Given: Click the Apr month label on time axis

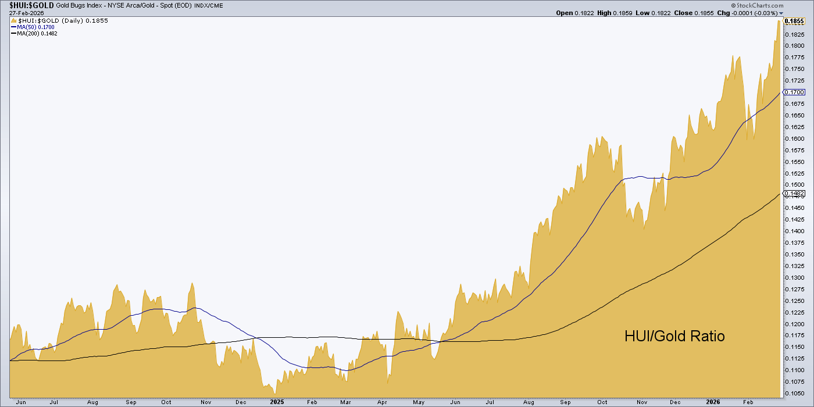Looking at the screenshot, I should (383, 402).
